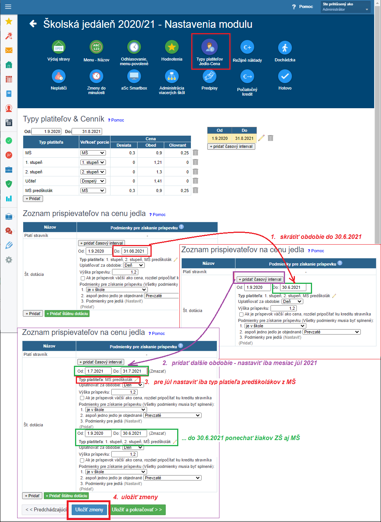Open the Dochádzka walking-person icon
Image resolution: width=381 pixels, height=522 pixels.
285,47
